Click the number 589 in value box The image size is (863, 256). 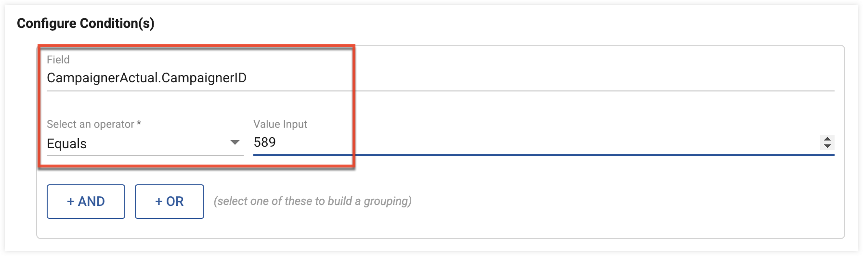click(x=265, y=142)
